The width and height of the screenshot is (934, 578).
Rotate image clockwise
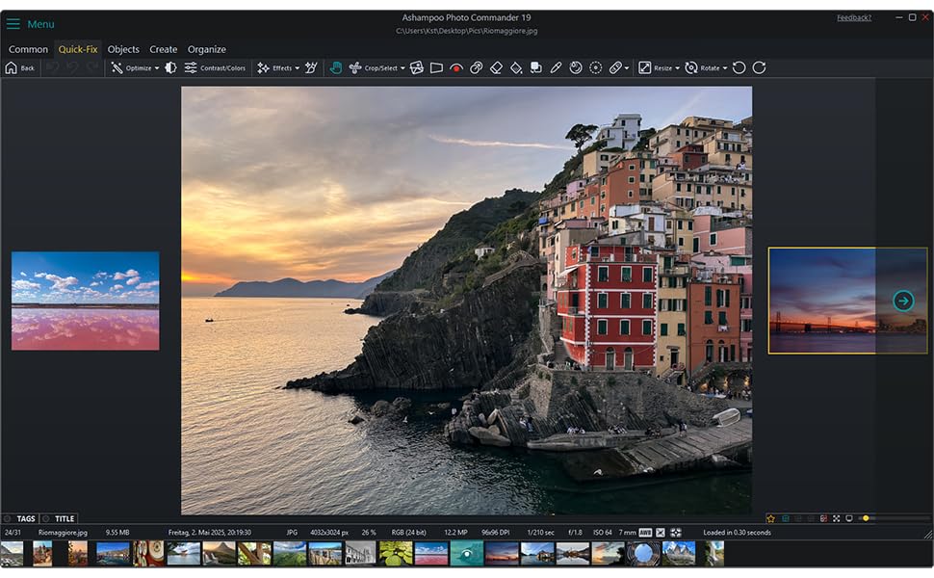click(x=759, y=67)
